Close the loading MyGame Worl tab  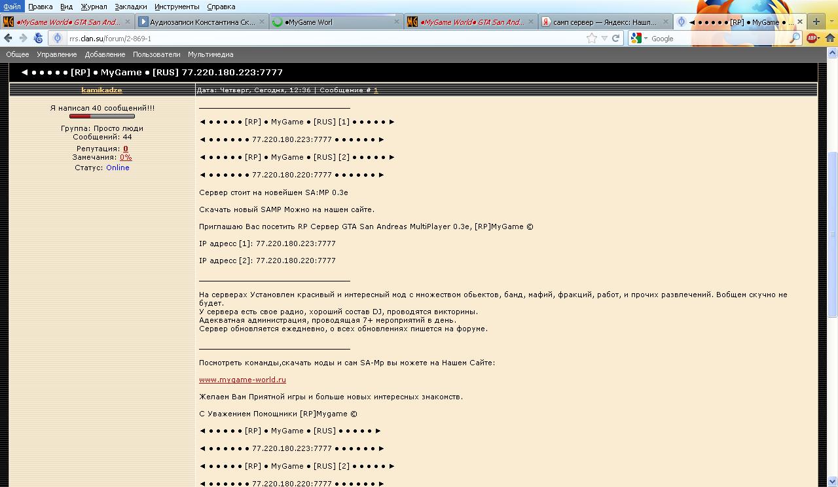[x=396, y=22]
